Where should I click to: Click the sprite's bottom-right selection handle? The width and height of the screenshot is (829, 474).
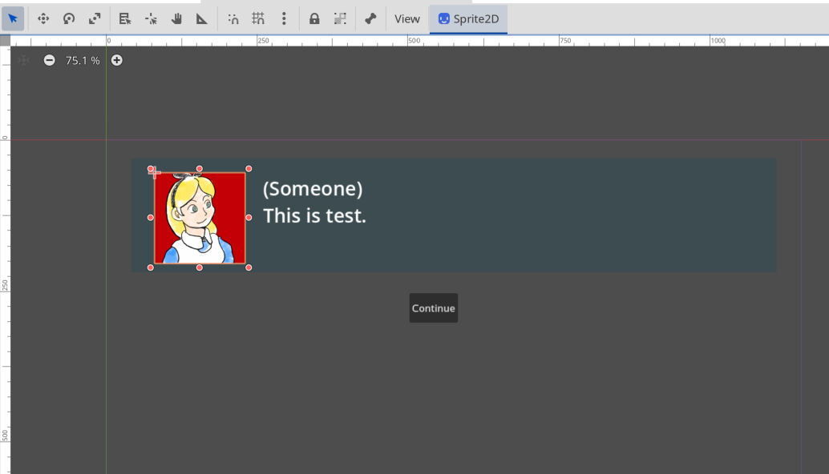pyautogui.click(x=249, y=267)
